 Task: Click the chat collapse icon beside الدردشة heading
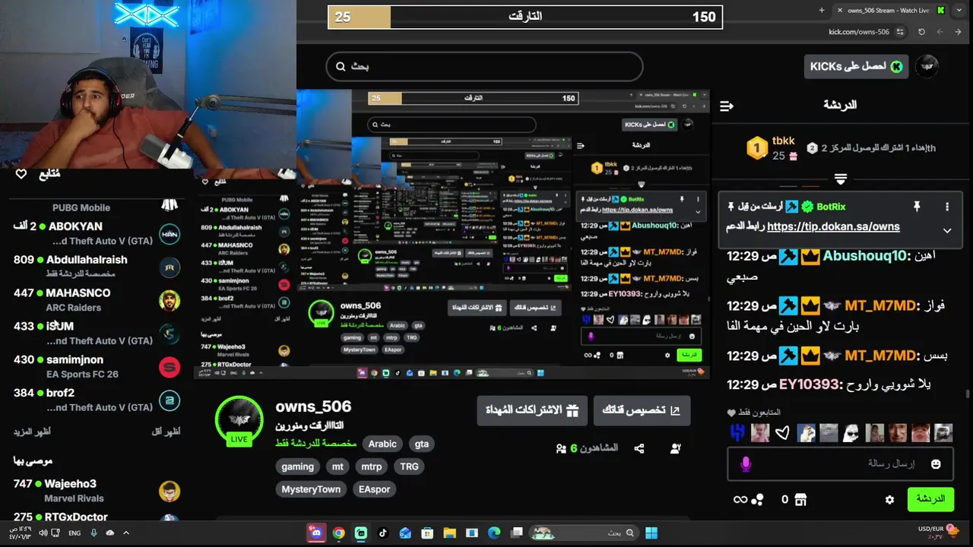coord(727,106)
